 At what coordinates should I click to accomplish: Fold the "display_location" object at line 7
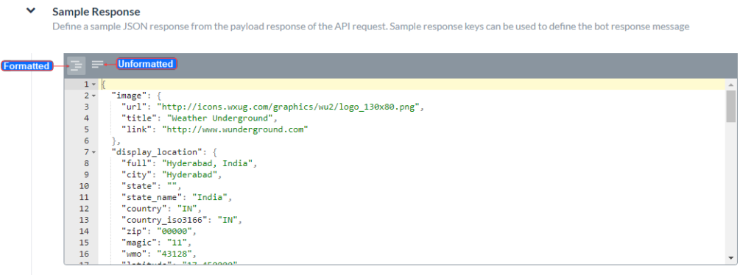94,153
